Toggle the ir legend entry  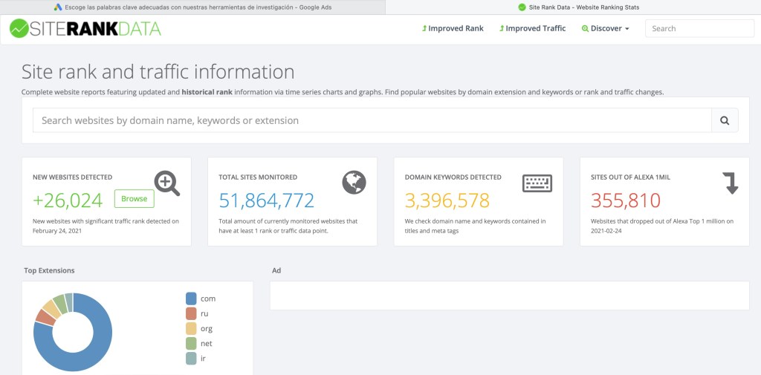198,359
